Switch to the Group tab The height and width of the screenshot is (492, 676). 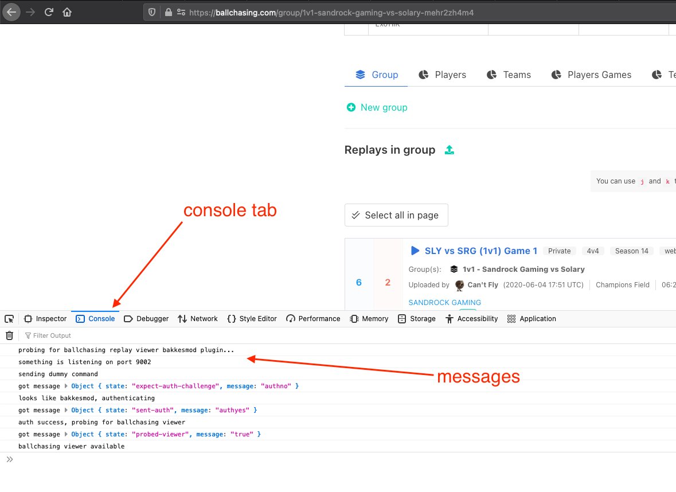(x=376, y=75)
